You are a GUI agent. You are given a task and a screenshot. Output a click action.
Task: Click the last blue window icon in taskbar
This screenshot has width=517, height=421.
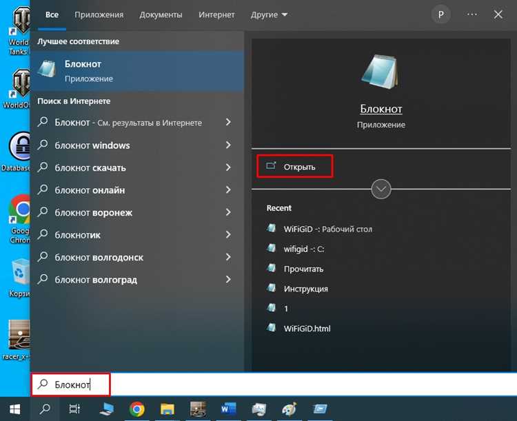(x=319, y=409)
